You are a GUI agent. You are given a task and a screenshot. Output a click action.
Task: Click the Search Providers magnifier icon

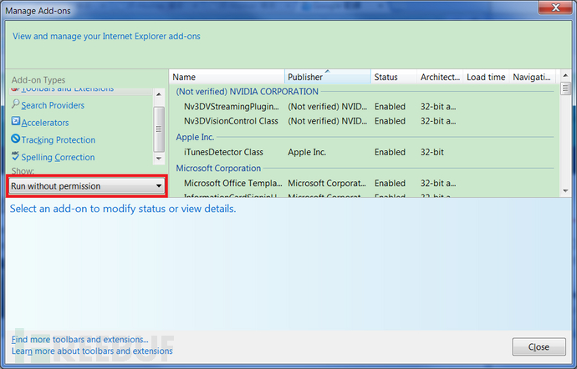[x=15, y=104]
